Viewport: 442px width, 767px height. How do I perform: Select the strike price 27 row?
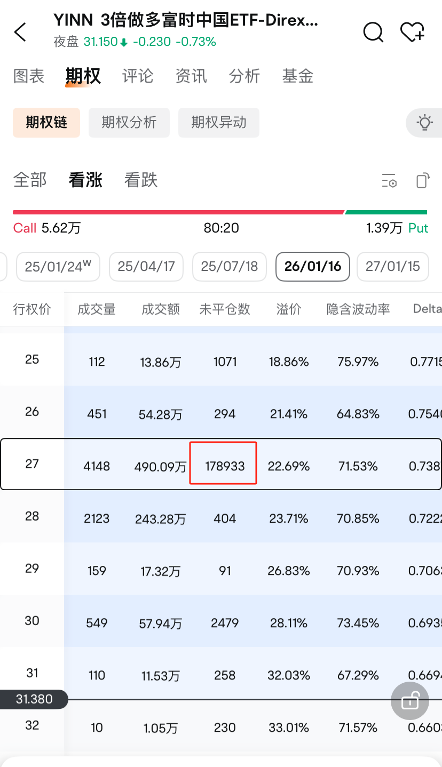32,464
